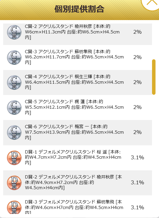Viewport: 159px width, 218px height.
Task: Click the gold vertical scrollbar thumb
Action: point(154,77)
